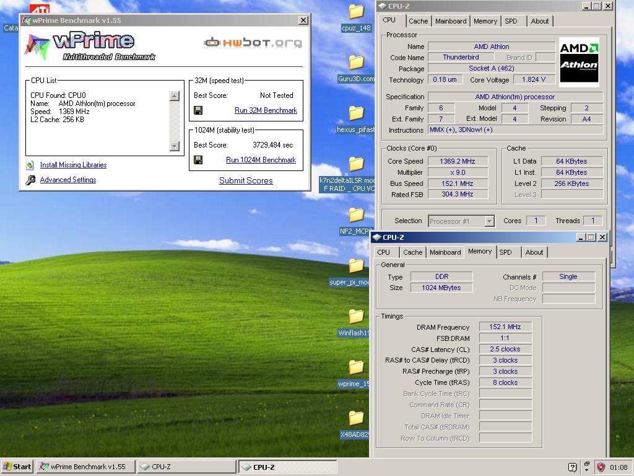The width and height of the screenshot is (634, 476).
Task: Switch to Cache tab in back CPU-Z window
Action: pos(418,21)
